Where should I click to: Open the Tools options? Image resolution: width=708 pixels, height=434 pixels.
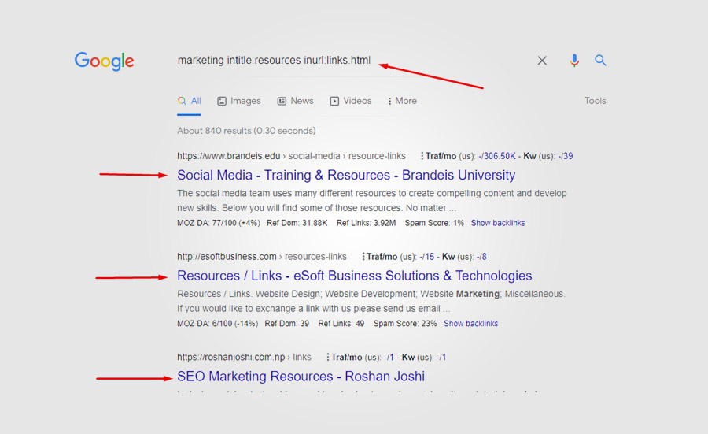[596, 101]
